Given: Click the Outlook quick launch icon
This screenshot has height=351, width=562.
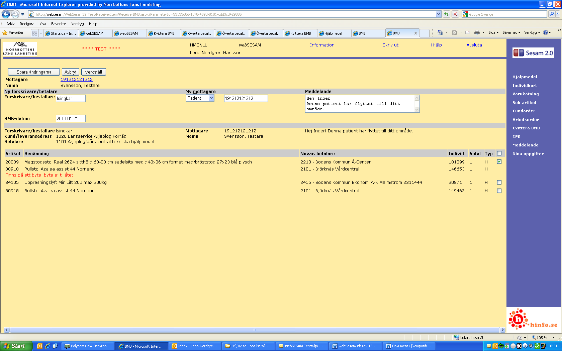Looking at the screenshot, I should click(40, 346).
